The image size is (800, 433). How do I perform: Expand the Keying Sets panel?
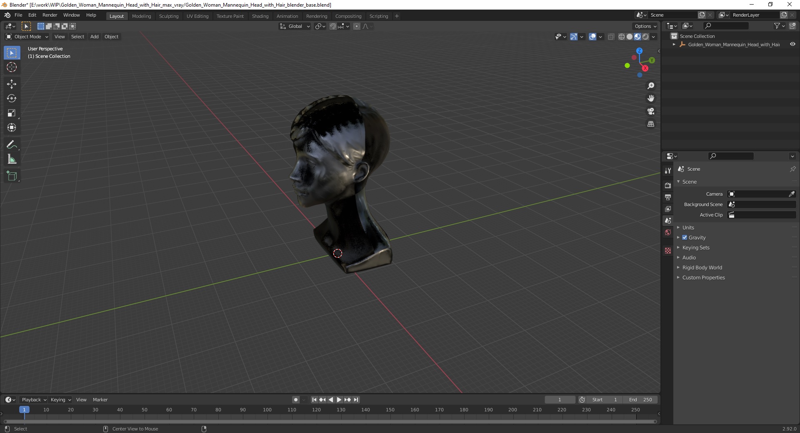pos(695,247)
